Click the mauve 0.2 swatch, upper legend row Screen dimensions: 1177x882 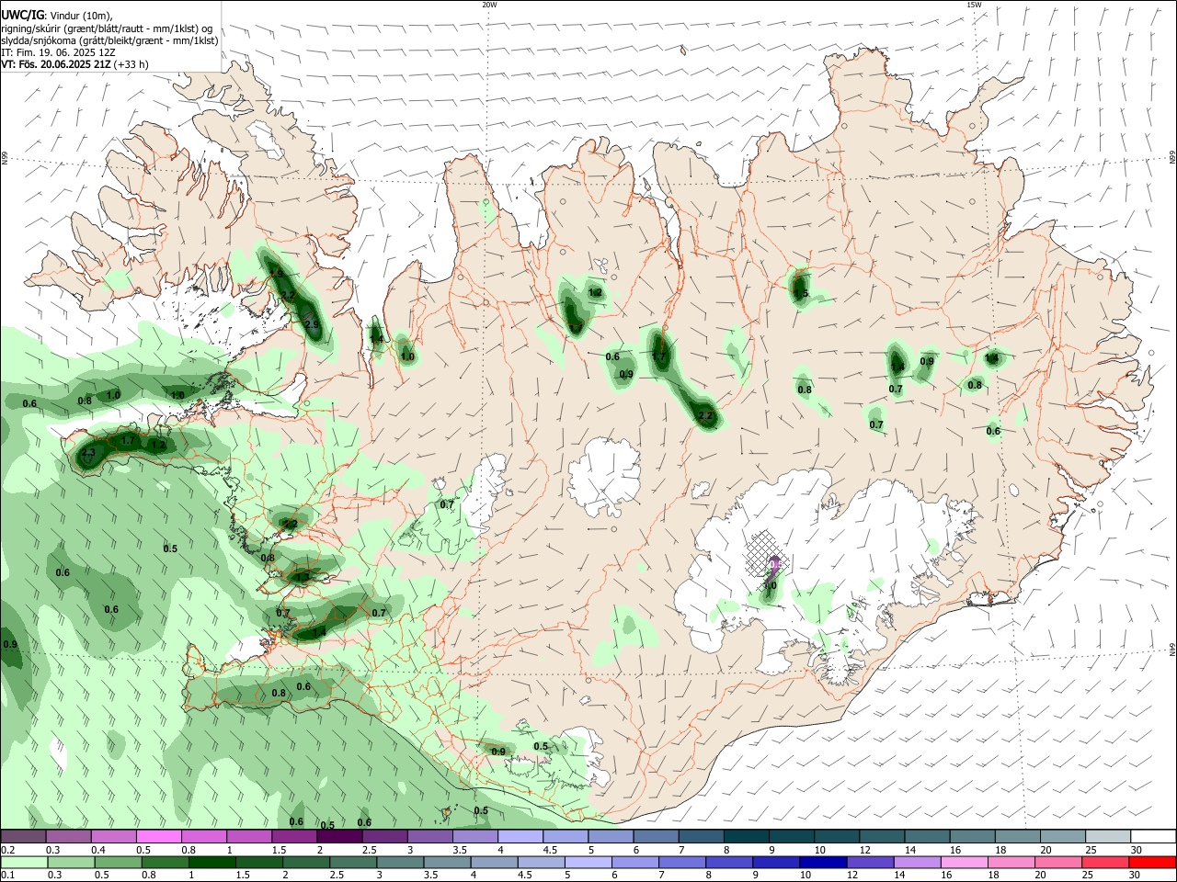coord(24,837)
